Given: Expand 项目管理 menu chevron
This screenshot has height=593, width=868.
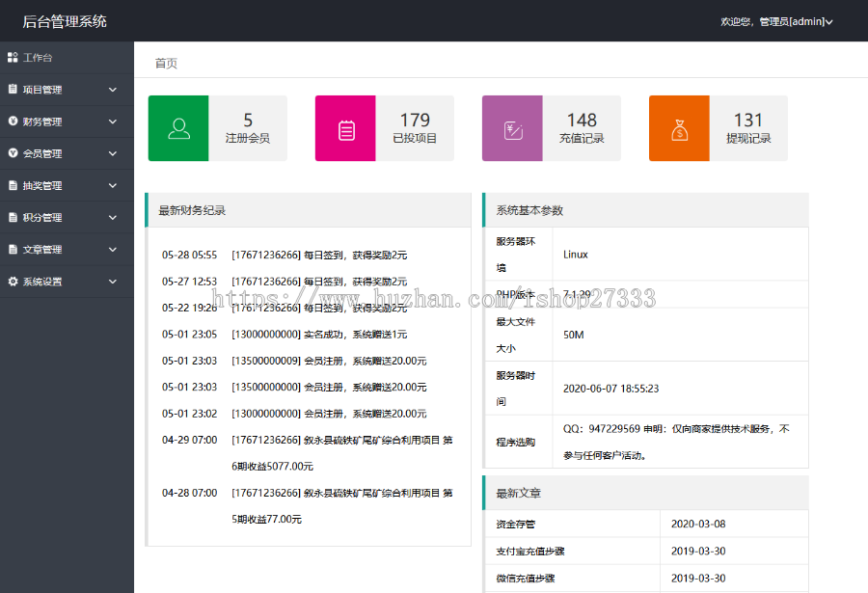Looking at the screenshot, I should [x=113, y=90].
